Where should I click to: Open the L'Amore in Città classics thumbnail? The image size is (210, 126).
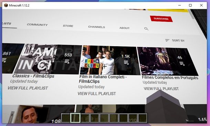tap(48, 59)
